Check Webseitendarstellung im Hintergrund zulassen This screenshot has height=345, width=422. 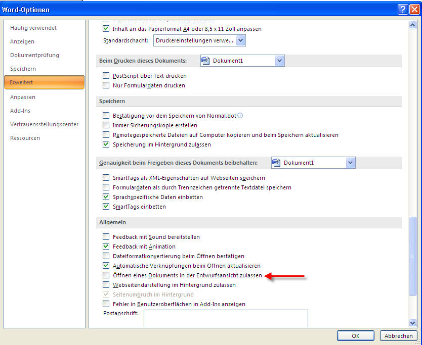point(106,285)
